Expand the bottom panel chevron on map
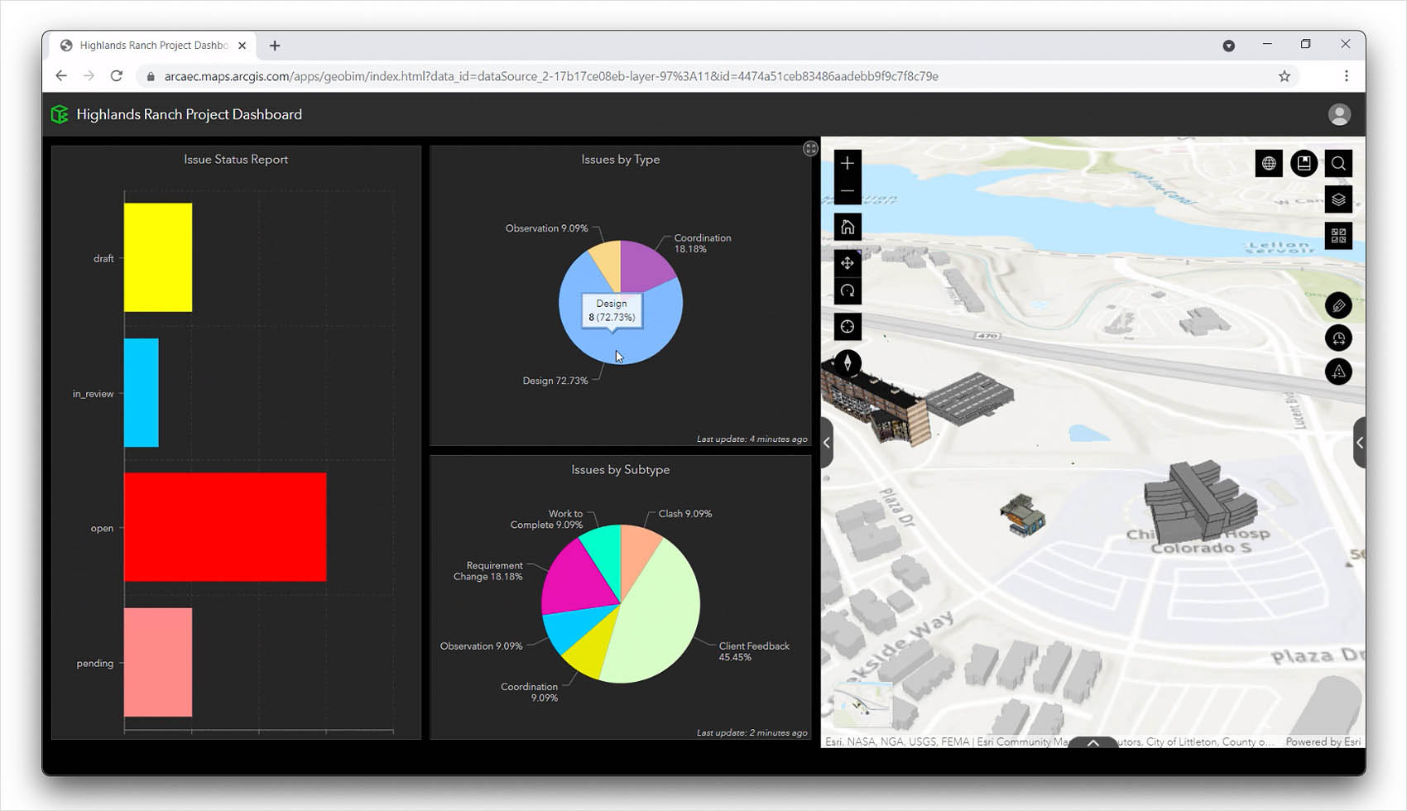The width and height of the screenshot is (1407, 811). pos(1092,742)
